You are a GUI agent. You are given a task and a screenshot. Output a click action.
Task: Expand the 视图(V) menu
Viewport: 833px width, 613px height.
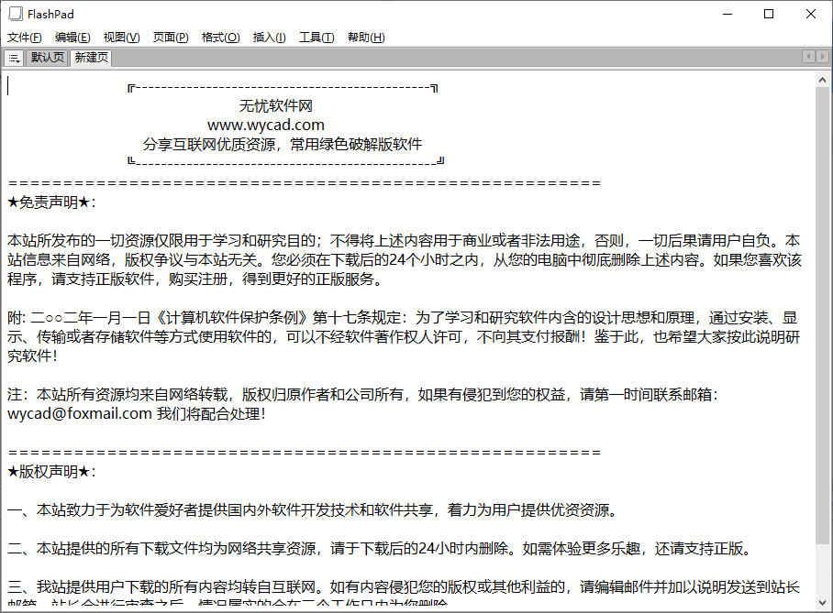[x=121, y=38]
